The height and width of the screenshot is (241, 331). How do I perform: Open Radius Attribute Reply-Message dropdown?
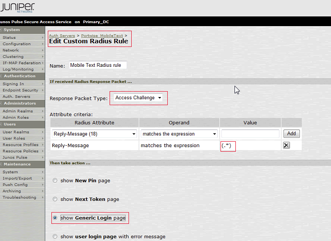[x=94, y=134]
